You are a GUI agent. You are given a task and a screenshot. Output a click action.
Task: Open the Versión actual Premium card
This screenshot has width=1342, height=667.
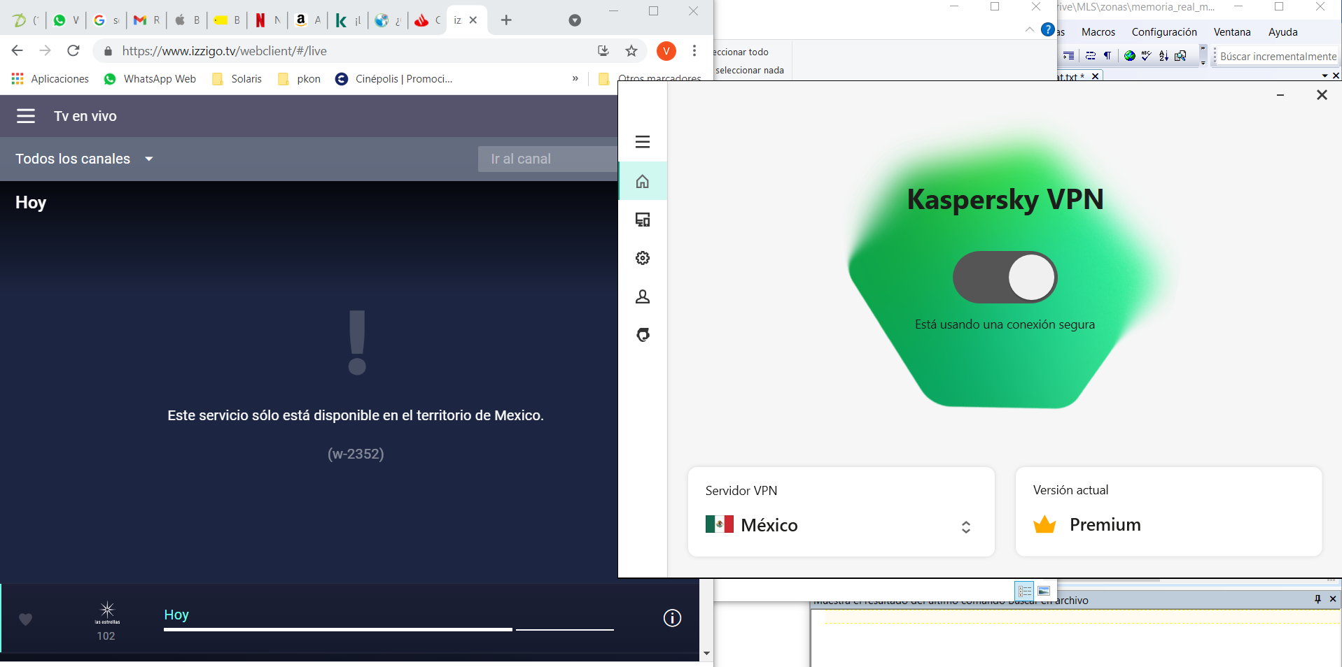[x=1168, y=512]
